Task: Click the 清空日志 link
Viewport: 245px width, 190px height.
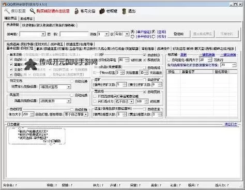Action: tap(231, 124)
